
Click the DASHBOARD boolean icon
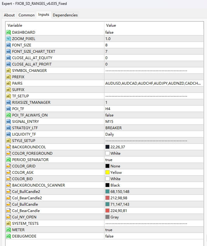click(x=8, y=32)
